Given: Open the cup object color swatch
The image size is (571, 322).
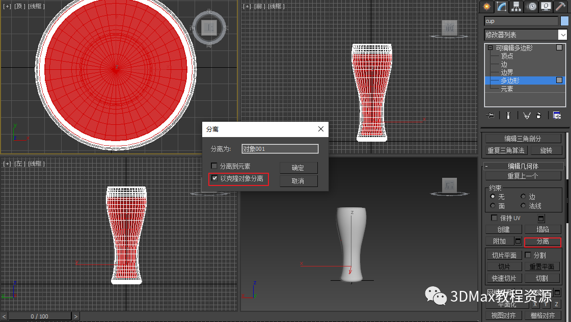Looking at the screenshot, I should click(564, 21).
